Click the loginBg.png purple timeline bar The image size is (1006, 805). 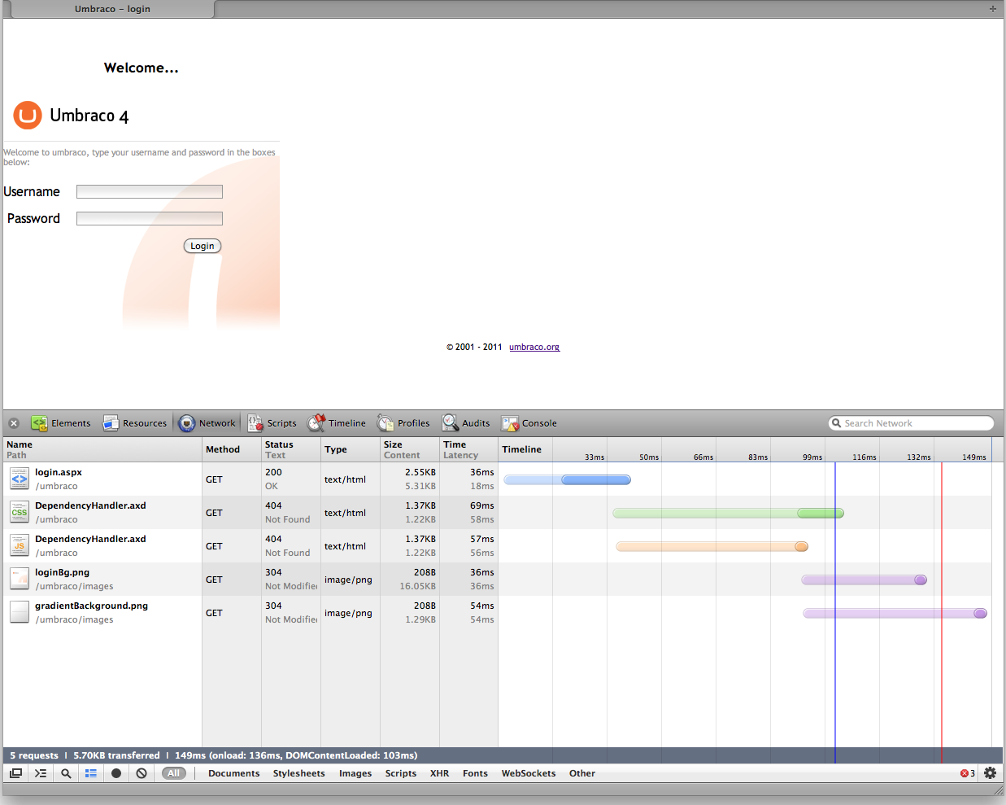(x=864, y=580)
